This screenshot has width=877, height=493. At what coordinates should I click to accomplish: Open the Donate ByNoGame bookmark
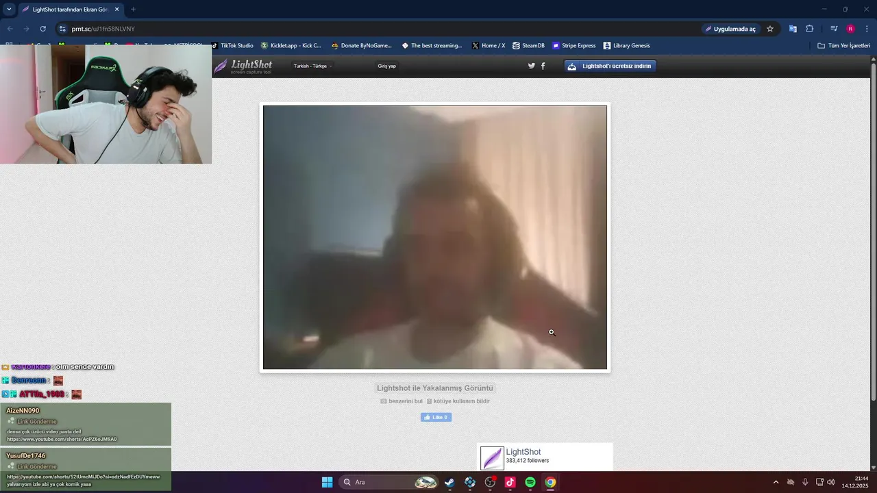pos(362,45)
